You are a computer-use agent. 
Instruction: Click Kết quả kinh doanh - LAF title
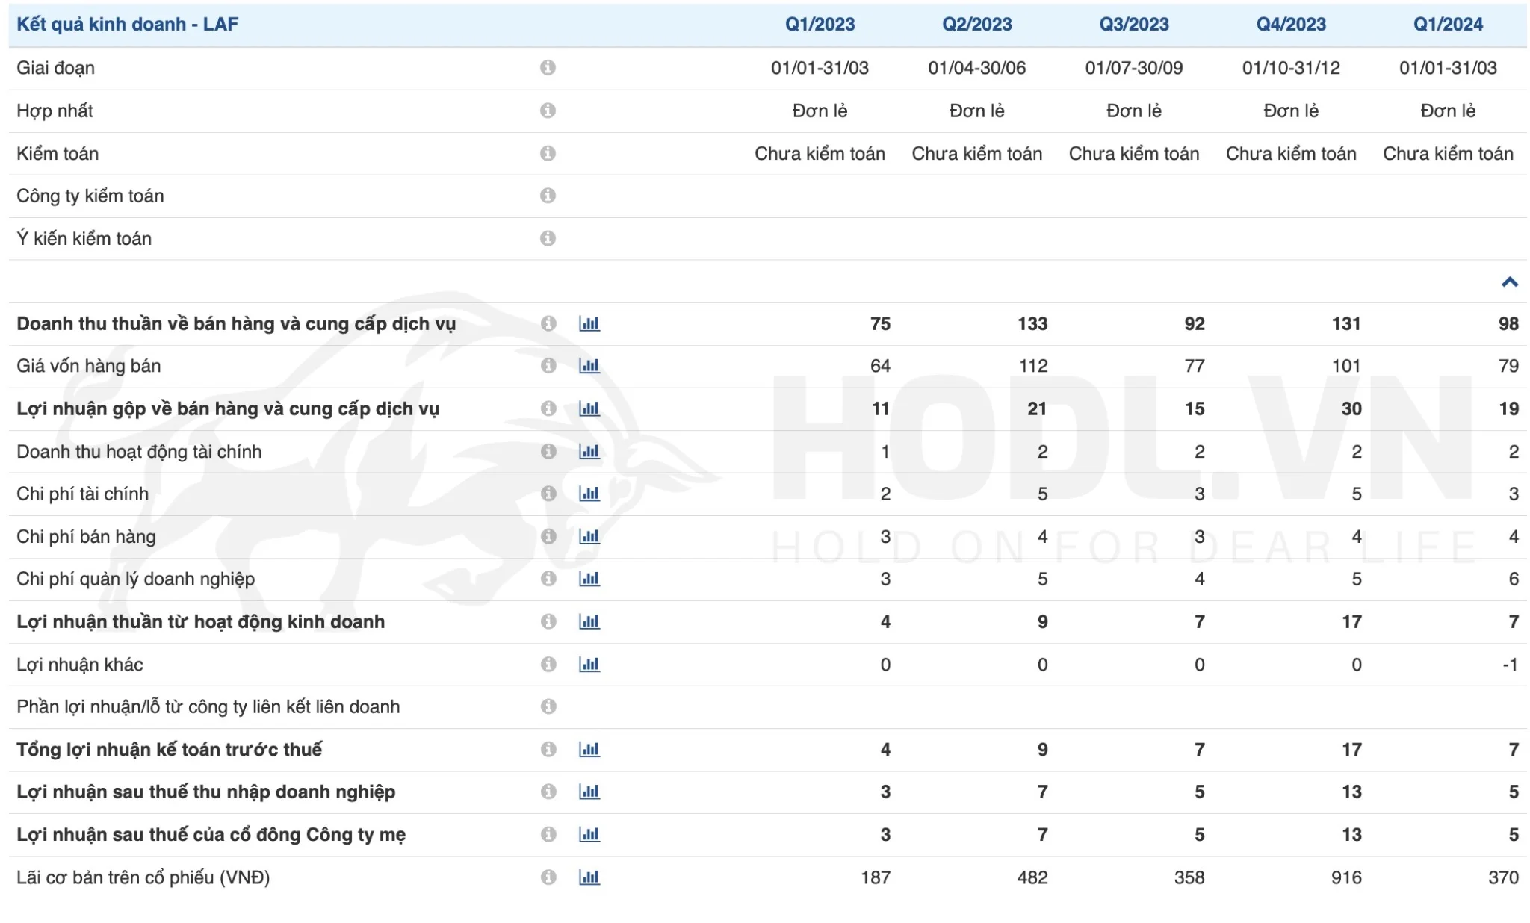click(x=127, y=24)
